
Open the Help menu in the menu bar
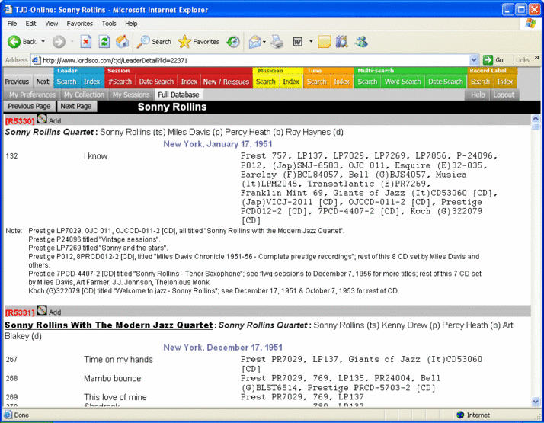(131, 24)
